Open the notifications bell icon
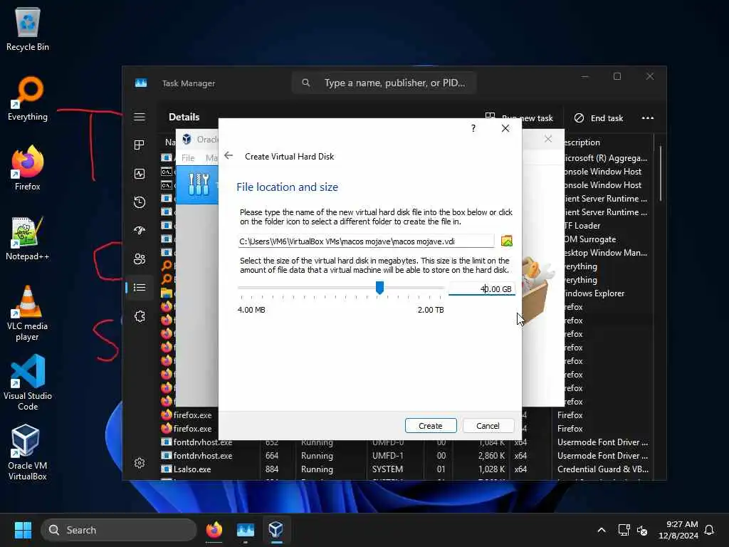 coord(709,530)
